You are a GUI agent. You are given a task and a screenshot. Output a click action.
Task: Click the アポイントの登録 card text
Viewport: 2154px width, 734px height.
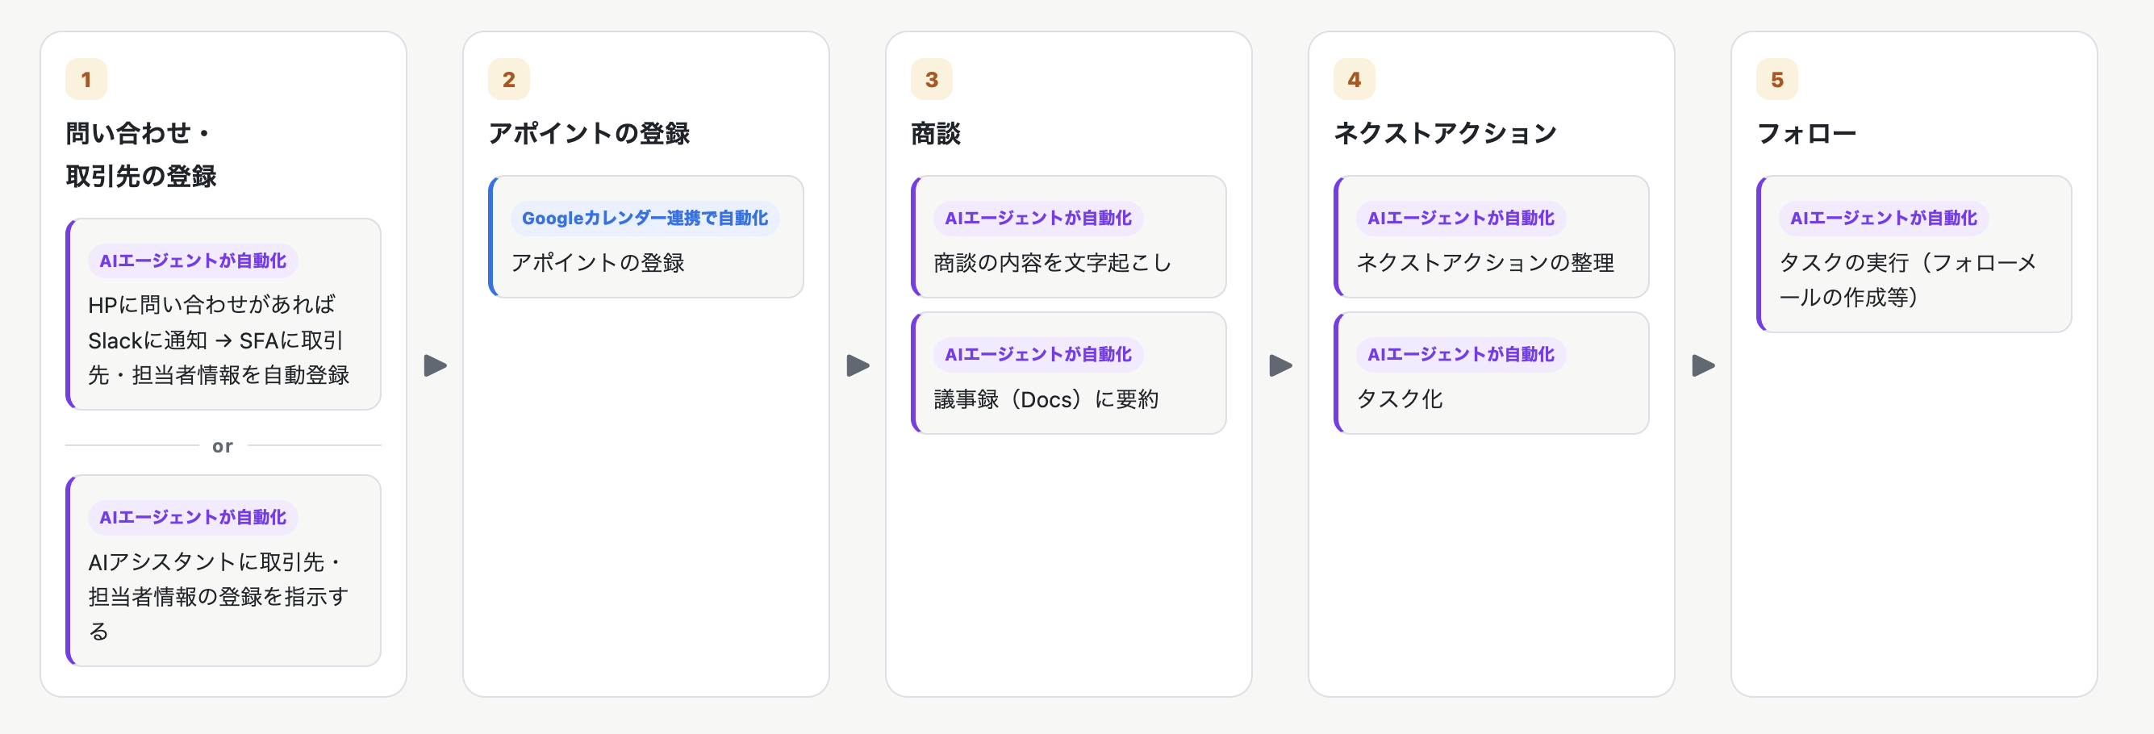[x=598, y=262]
